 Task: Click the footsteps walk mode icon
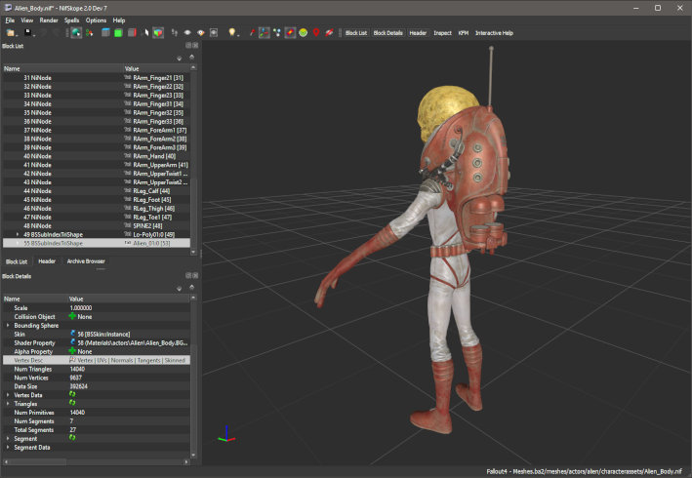[x=175, y=33]
